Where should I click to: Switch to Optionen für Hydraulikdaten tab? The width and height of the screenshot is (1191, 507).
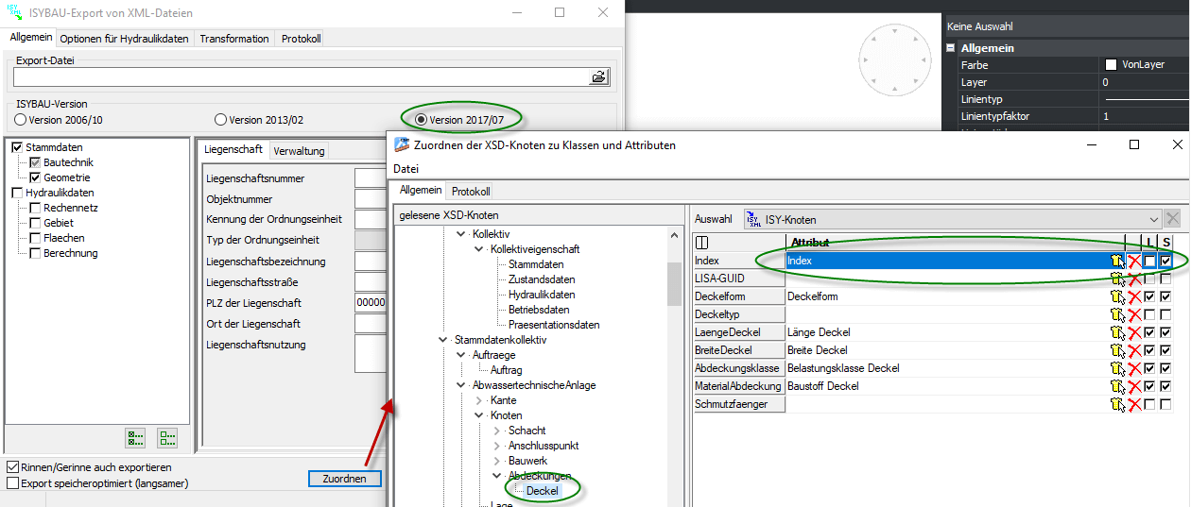click(x=125, y=39)
